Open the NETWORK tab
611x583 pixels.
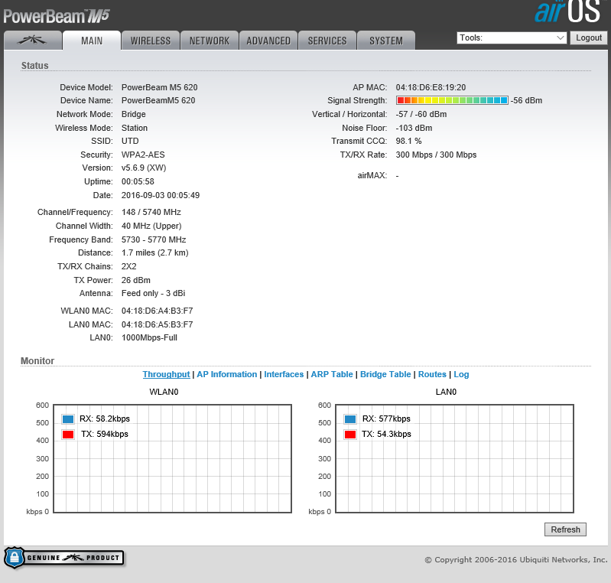pyautogui.click(x=210, y=40)
